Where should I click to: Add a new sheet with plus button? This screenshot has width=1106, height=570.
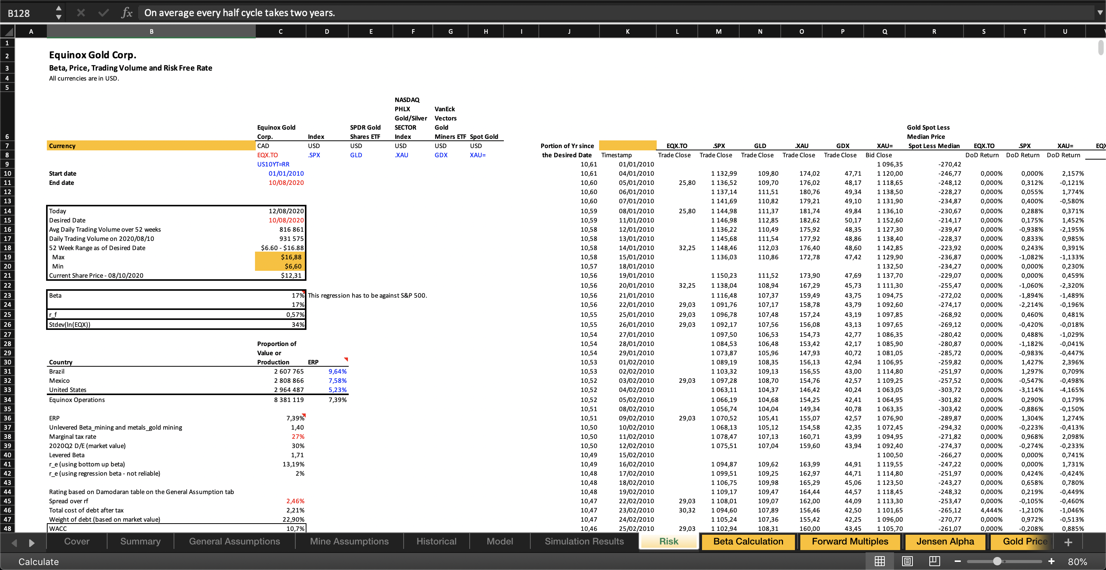point(1068,542)
